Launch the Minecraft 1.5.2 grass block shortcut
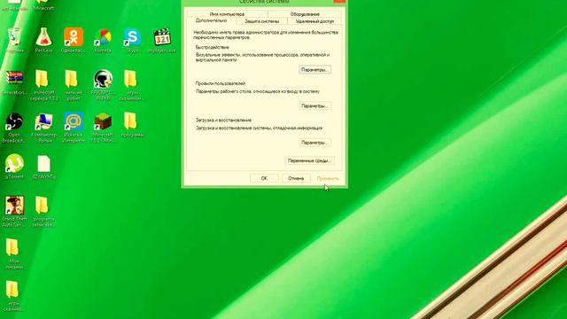The image size is (567, 319). (103, 121)
